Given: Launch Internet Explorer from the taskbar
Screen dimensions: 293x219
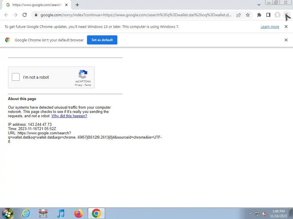Looking at the screenshot, I should pos(25,213).
